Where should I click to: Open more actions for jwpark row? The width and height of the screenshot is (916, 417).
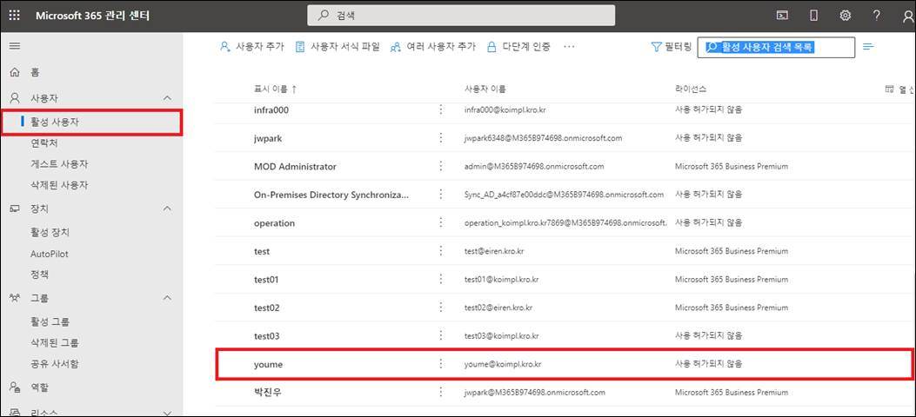point(441,138)
